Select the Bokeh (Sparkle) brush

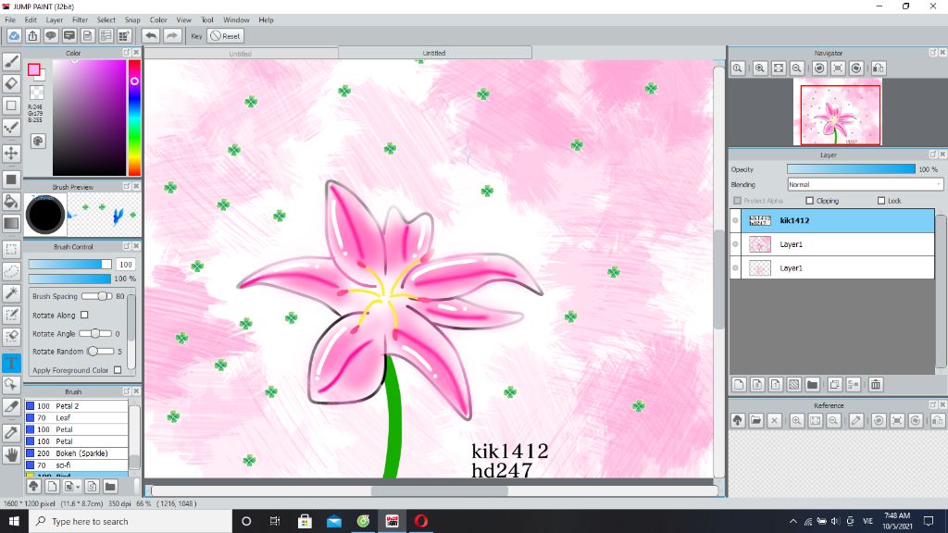coord(76,453)
